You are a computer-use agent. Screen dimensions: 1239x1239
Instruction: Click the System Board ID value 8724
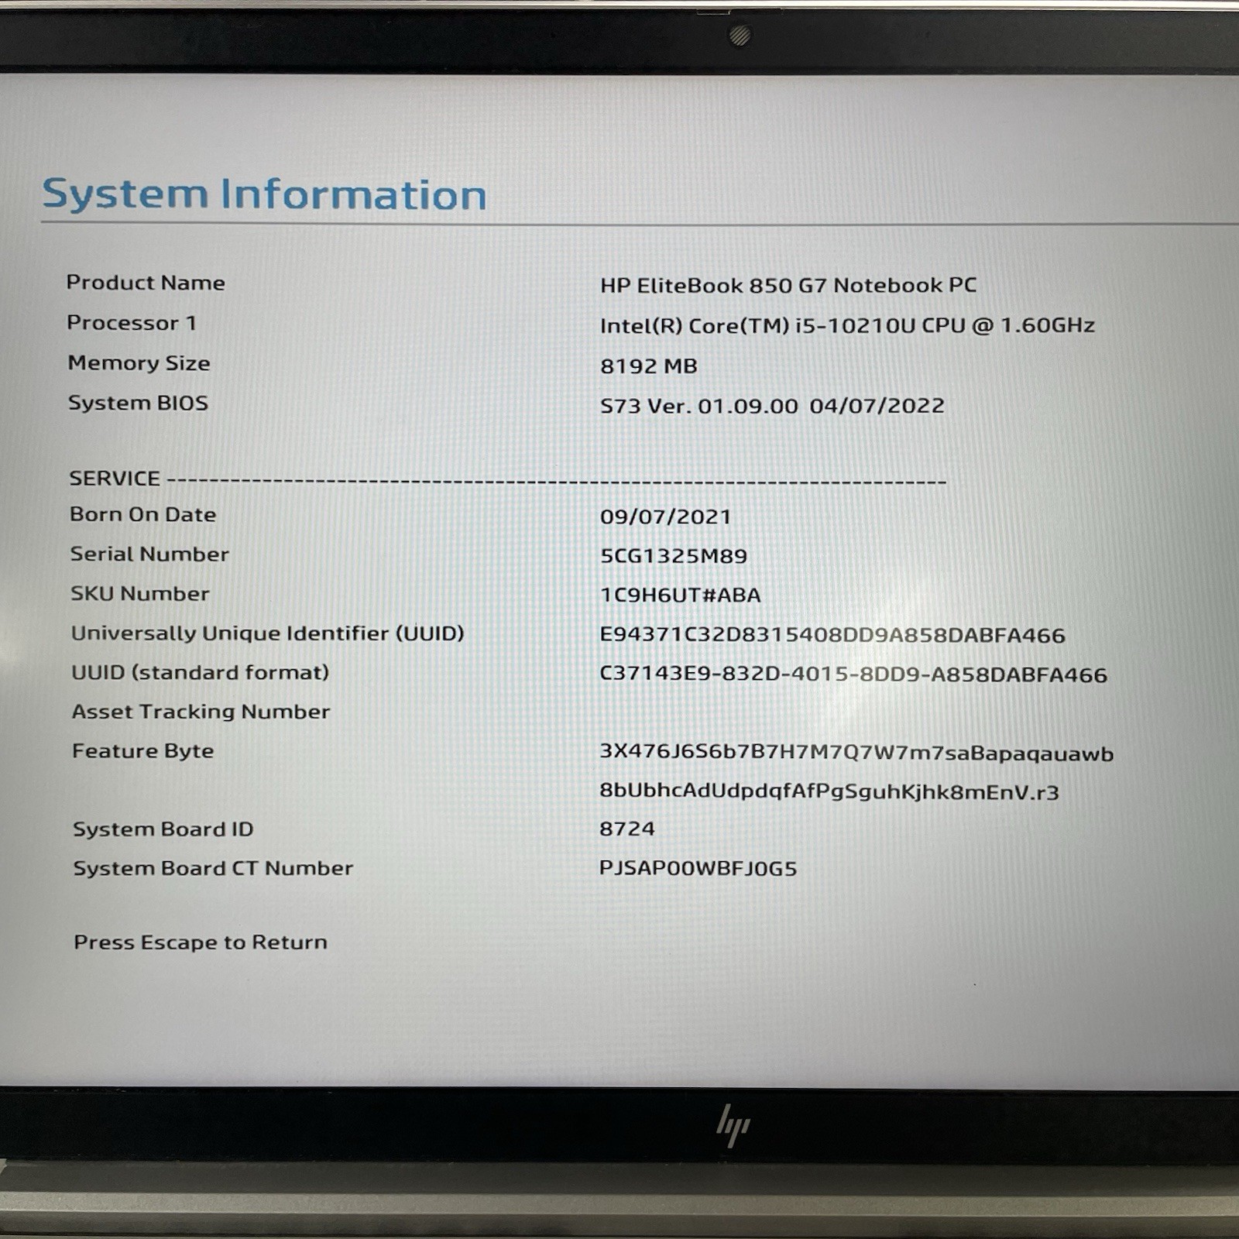coord(627,829)
